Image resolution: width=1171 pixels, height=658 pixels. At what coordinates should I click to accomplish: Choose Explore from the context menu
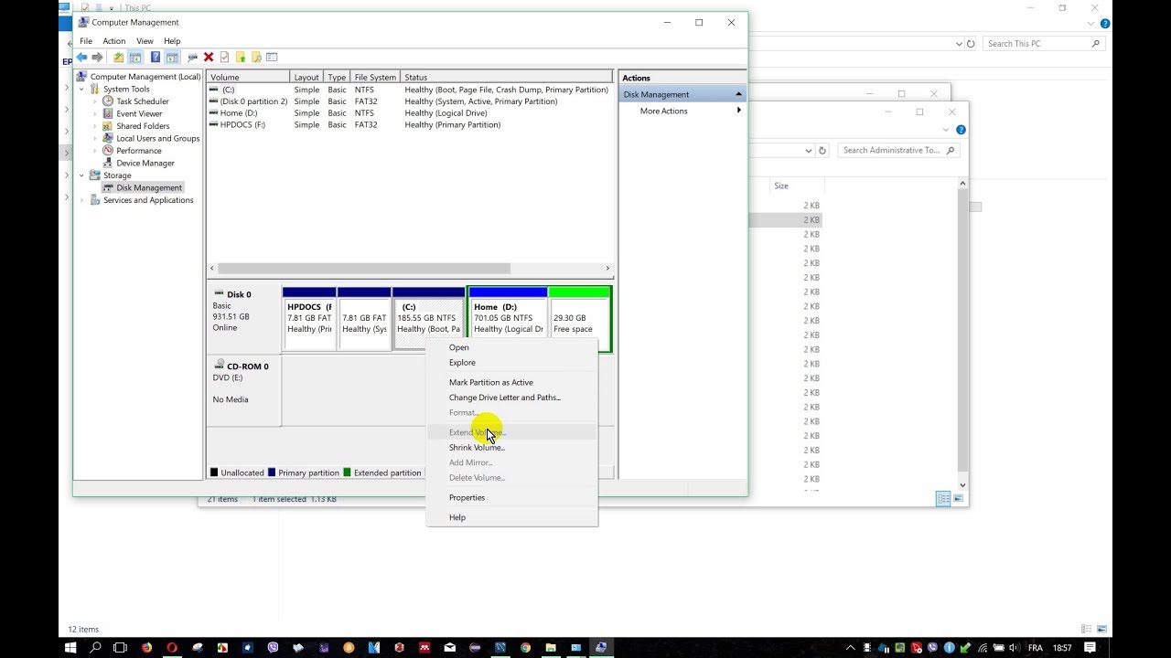512,363
